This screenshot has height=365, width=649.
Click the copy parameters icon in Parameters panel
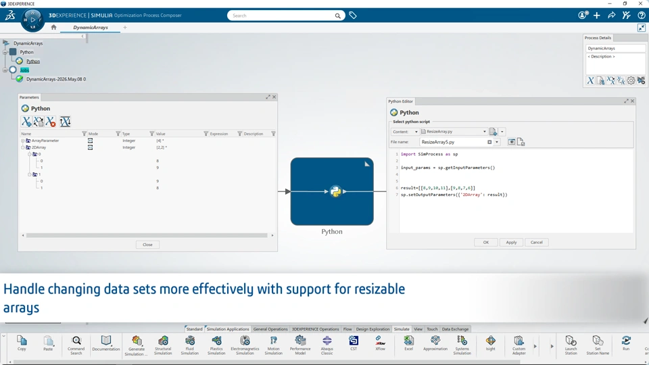click(x=39, y=121)
